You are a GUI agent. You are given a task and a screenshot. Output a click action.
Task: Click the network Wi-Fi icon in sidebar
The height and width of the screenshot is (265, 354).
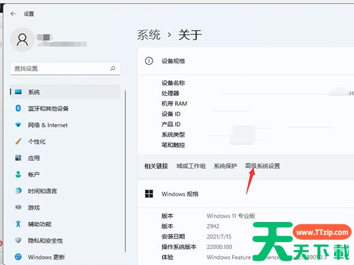click(x=18, y=125)
